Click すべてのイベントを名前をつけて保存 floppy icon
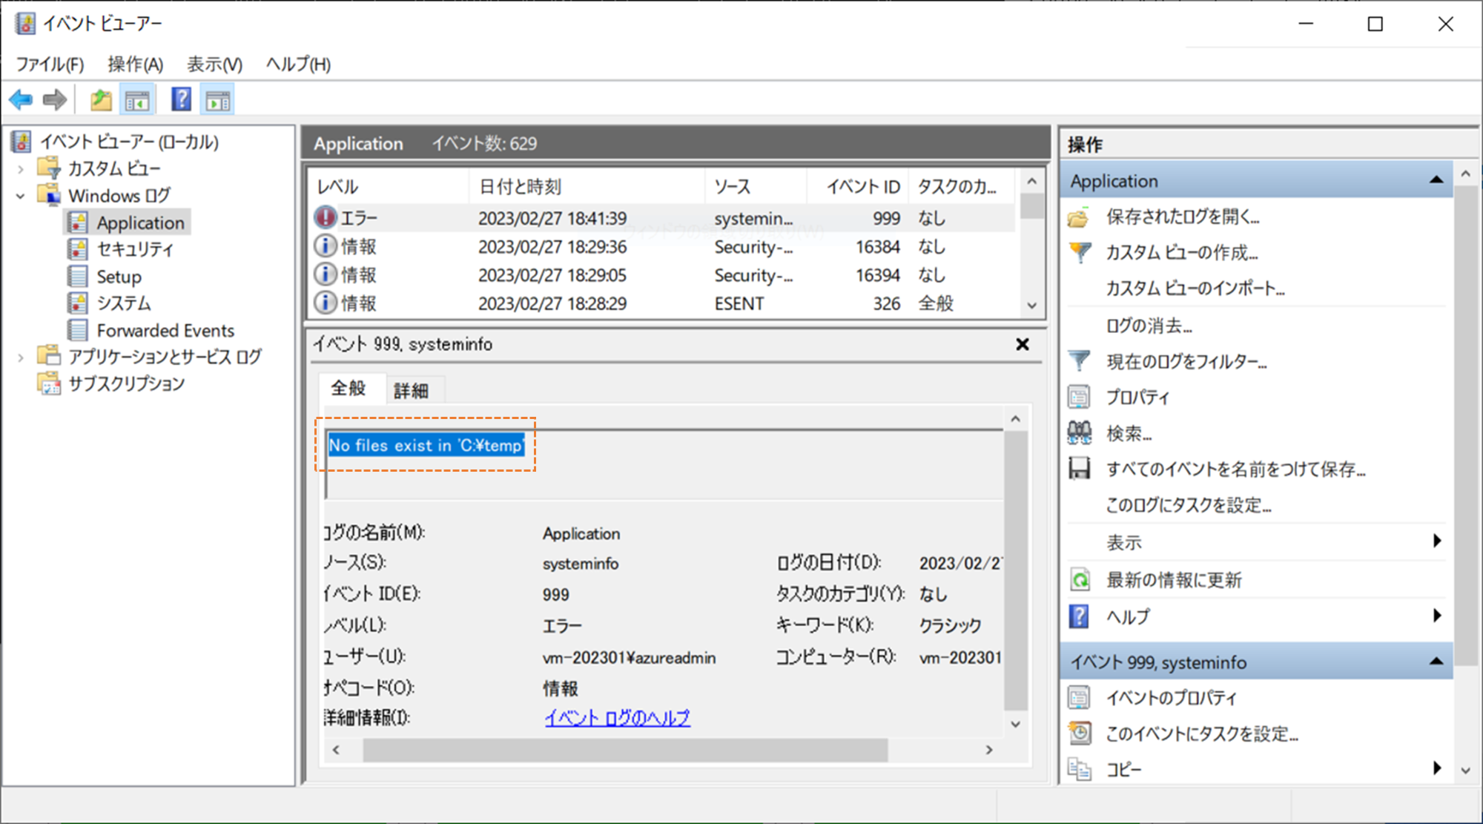Image resolution: width=1483 pixels, height=824 pixels. (1080, 469)
